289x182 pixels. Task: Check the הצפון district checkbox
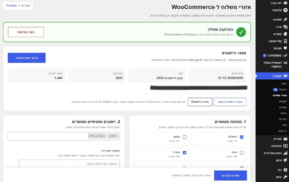(x=185, y=137)
